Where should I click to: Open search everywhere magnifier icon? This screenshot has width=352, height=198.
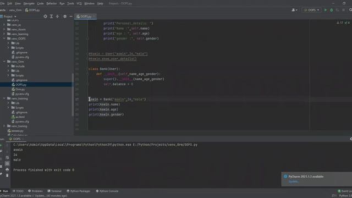pyautogui.click(x=350, y=10)
